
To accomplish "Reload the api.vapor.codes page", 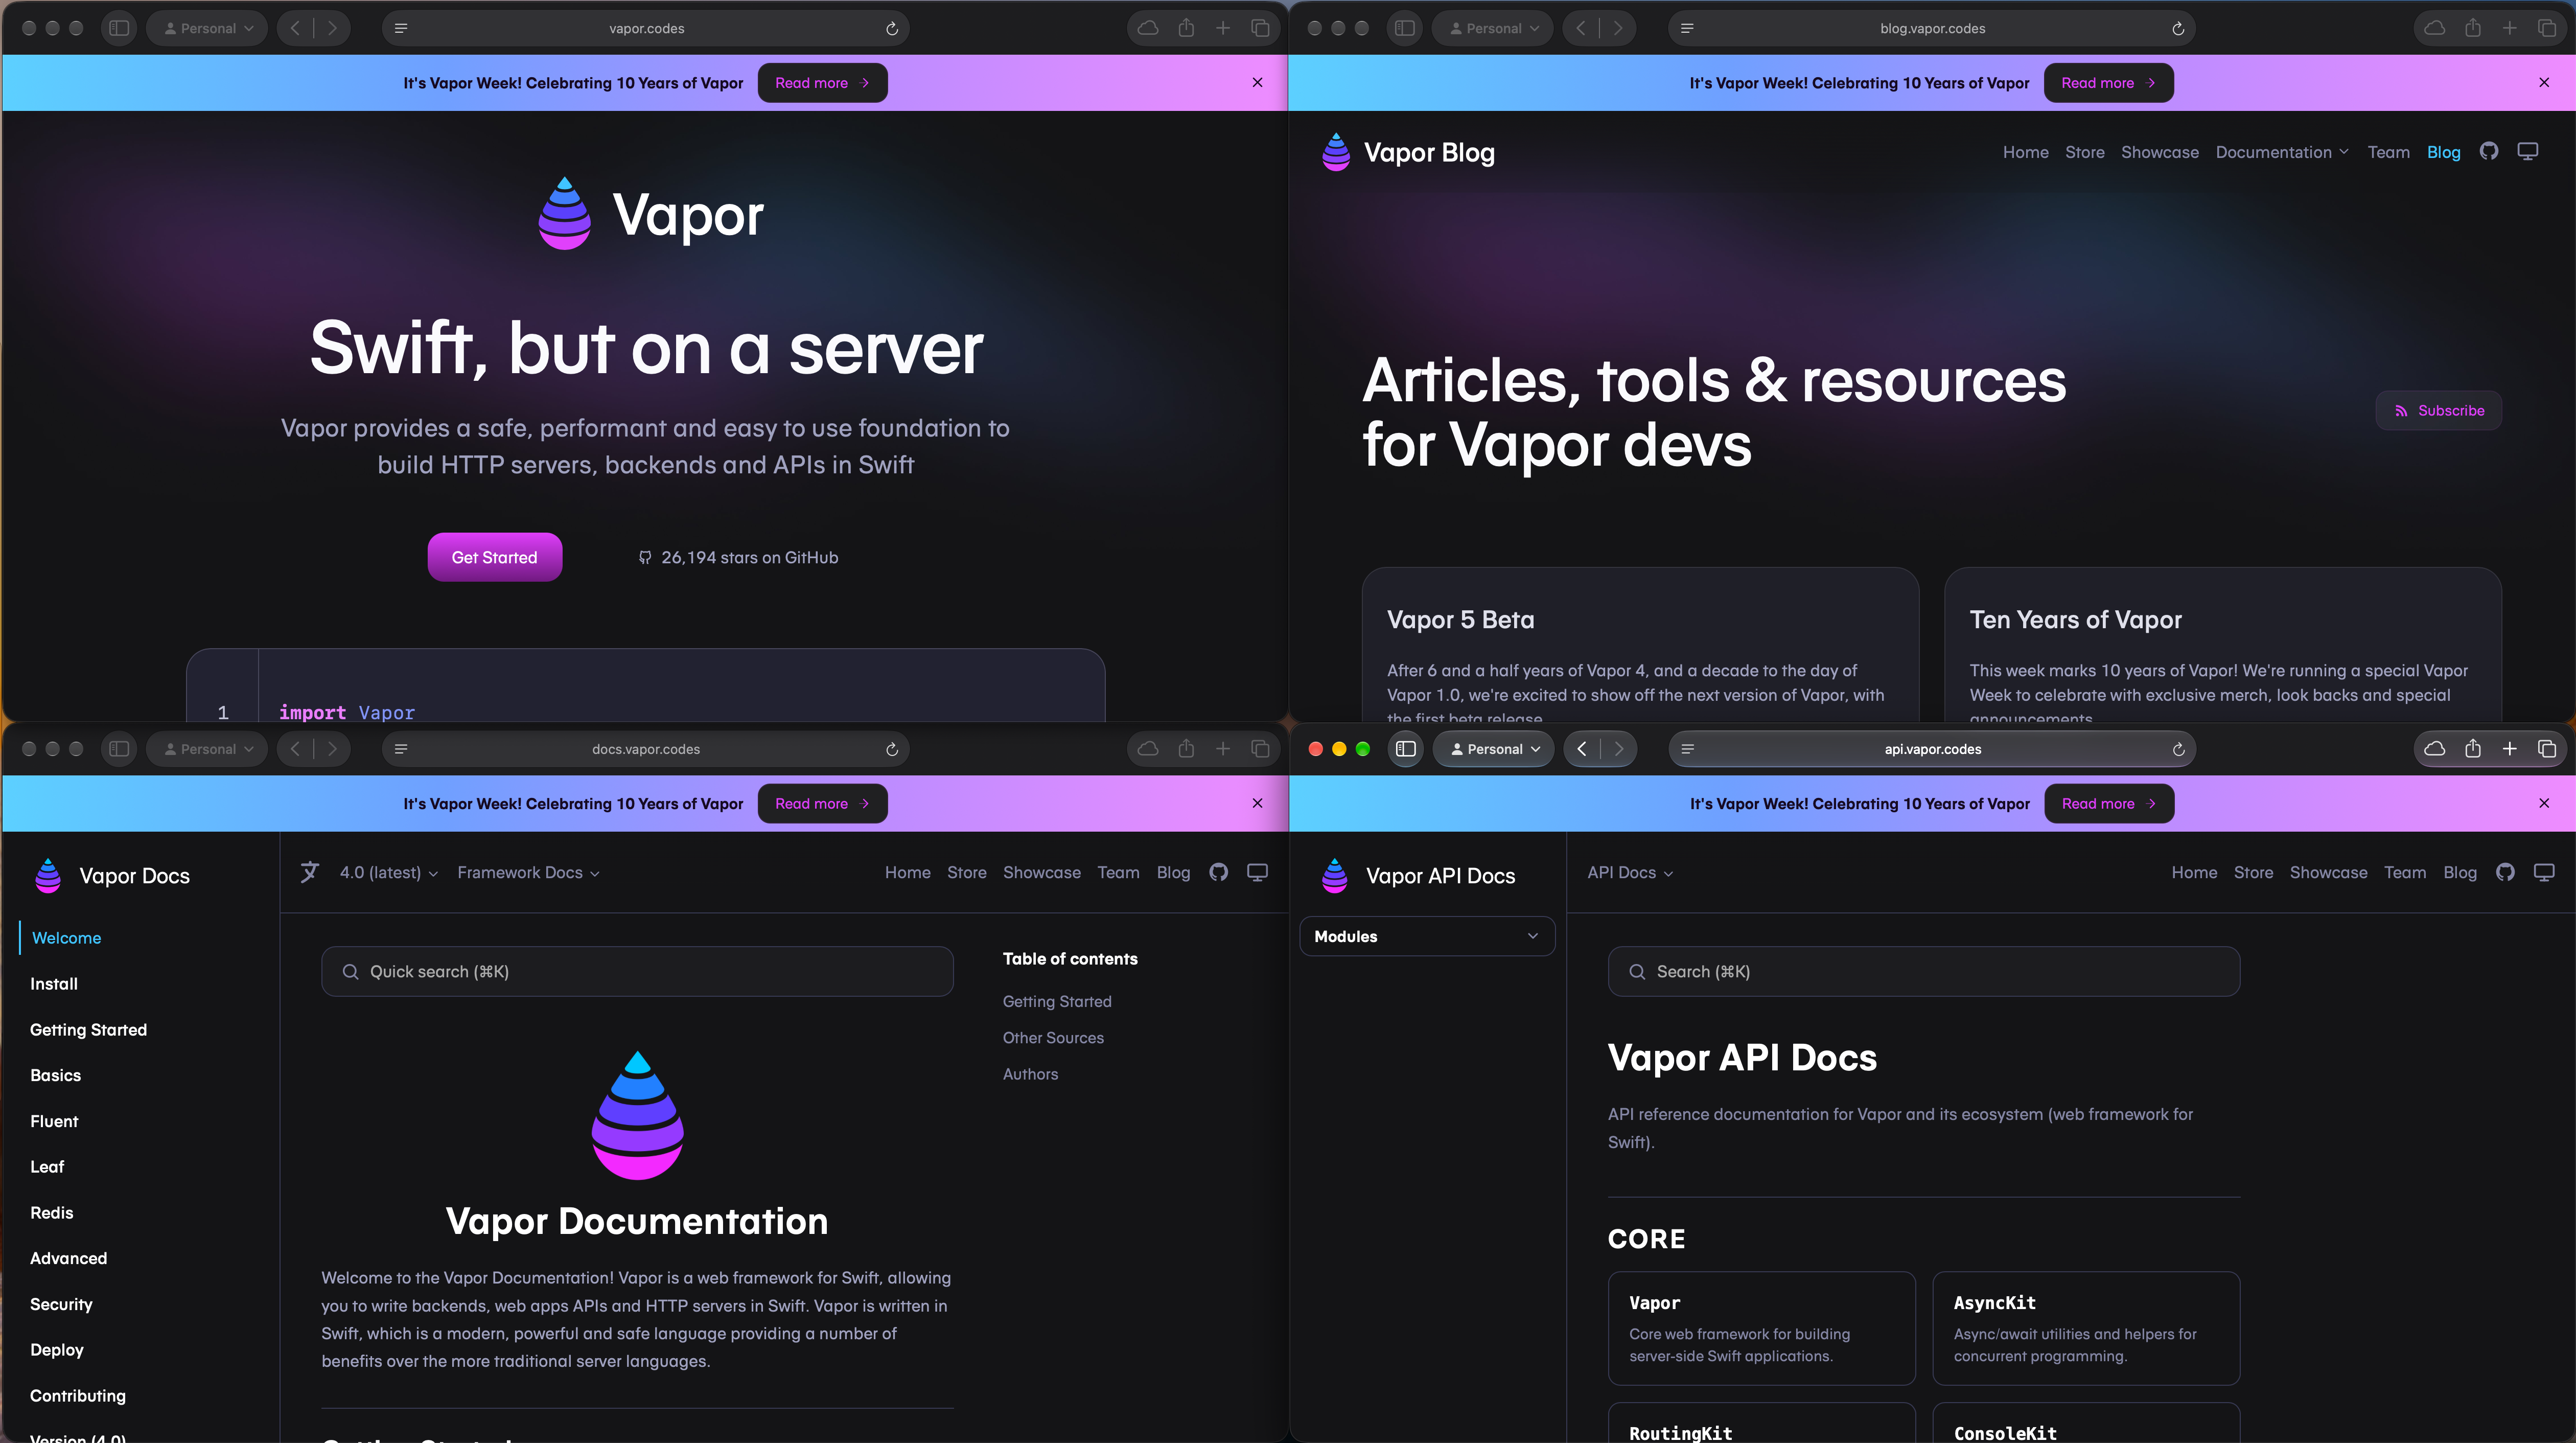I will coord(2178,749).
